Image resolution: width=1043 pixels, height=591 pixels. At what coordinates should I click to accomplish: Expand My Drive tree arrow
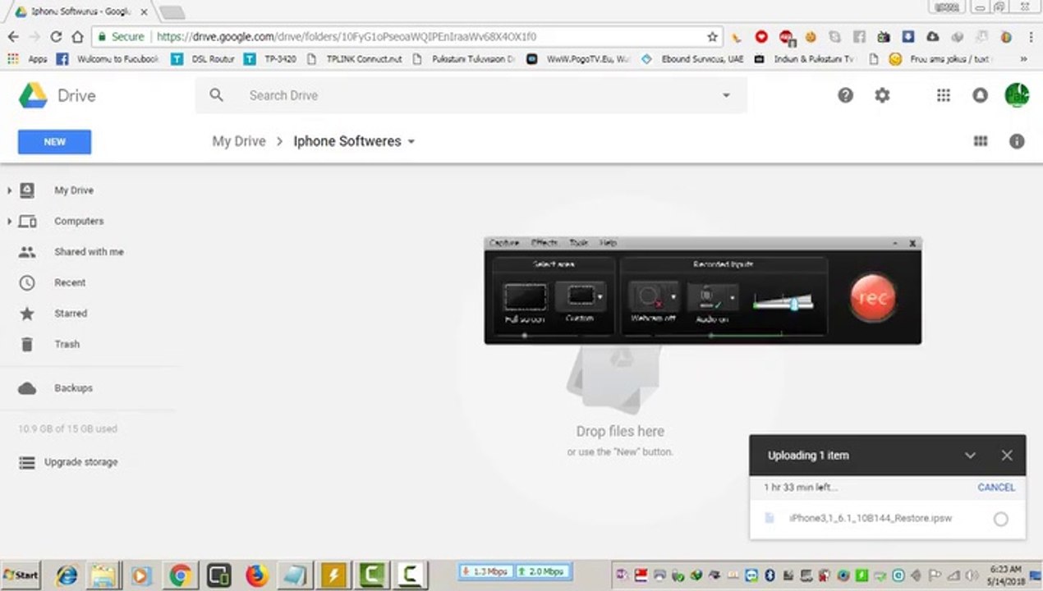[9, 190]
